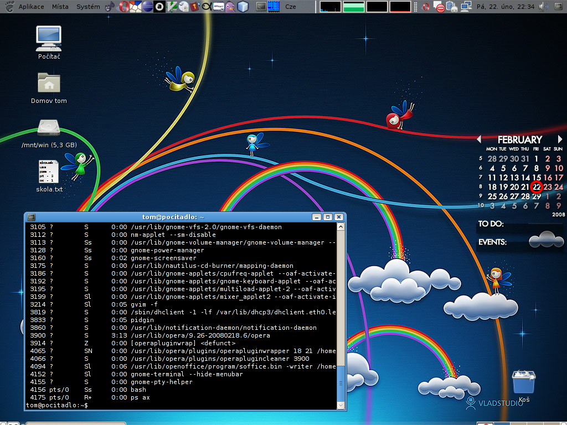This screenshot has height=425, width=567.
Task: Select February 14 in the calendar
Action: tap(525, 178)
